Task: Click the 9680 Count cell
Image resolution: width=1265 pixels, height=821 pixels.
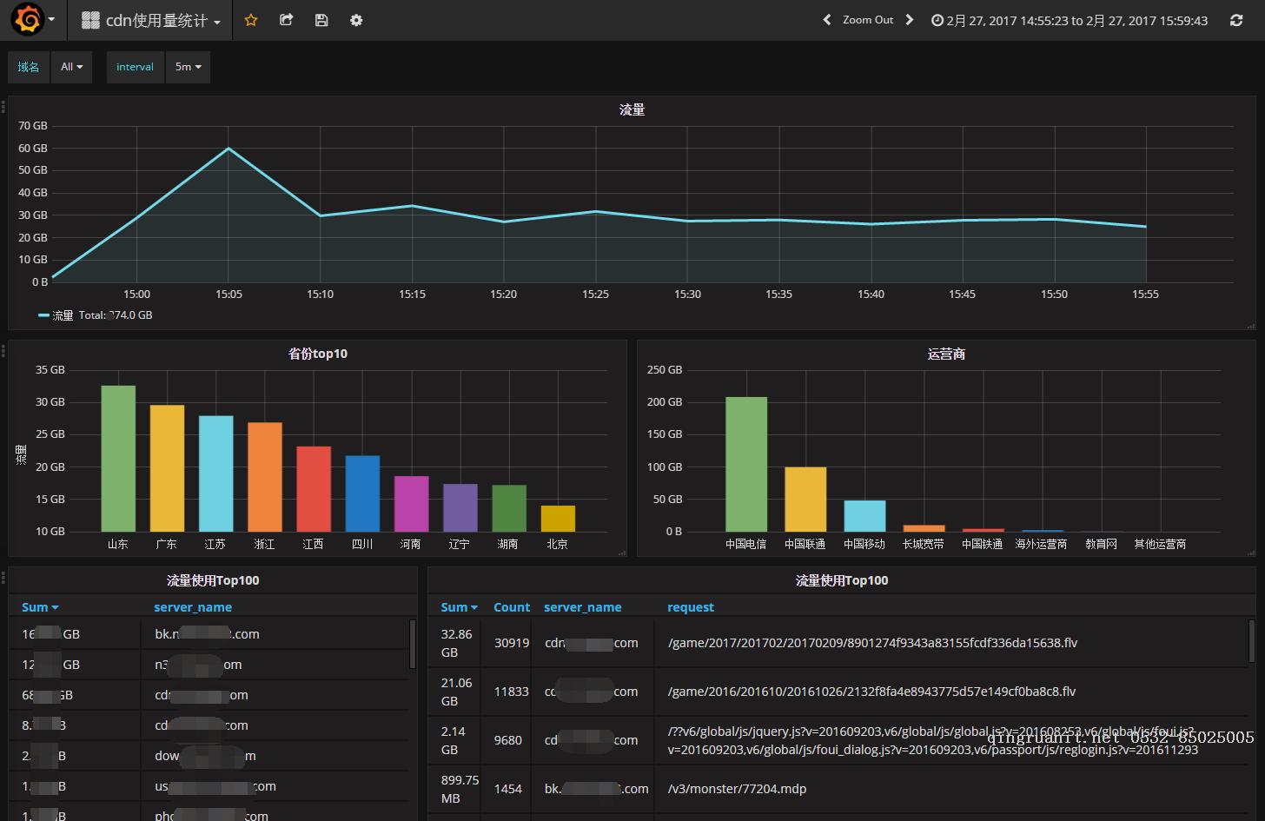Action: pyautogui.click(x=508, y=740)
